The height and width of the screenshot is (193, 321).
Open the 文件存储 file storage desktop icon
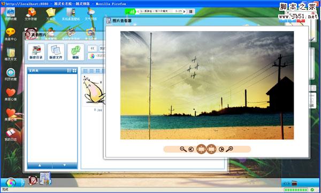30,14
